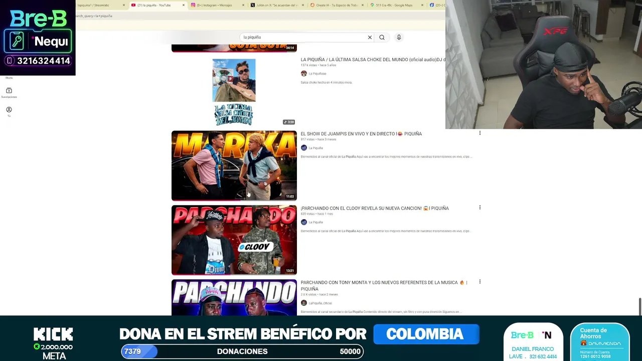Click the 13:21 duration badge
The height and width of the screenshot is (361, 642).
click(290, 271)
